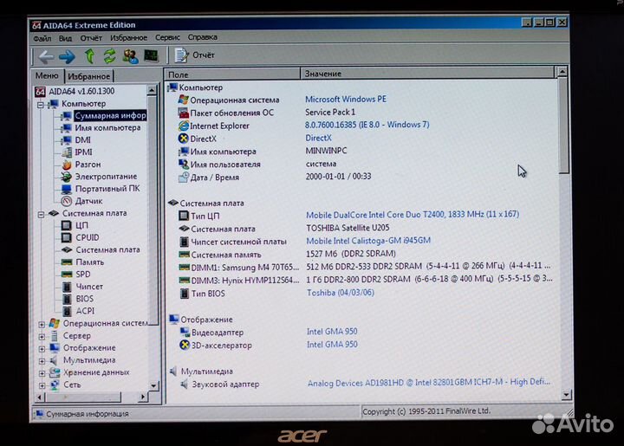Image resolution: width=624 pixels, height=446 pixels.
Task: Click the SPD tree icon
Action: 67,275
